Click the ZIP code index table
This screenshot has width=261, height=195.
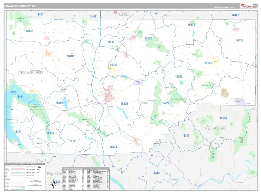86,179
